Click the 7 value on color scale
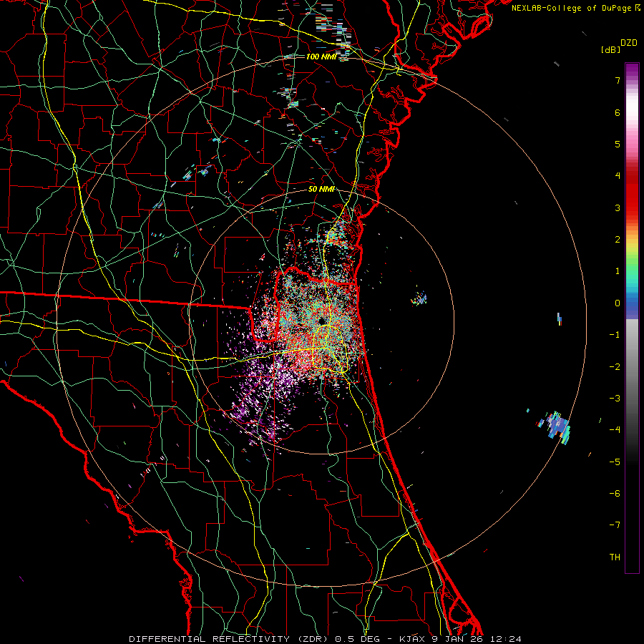This screenshot has width=644, height=644. pos(618,80)
